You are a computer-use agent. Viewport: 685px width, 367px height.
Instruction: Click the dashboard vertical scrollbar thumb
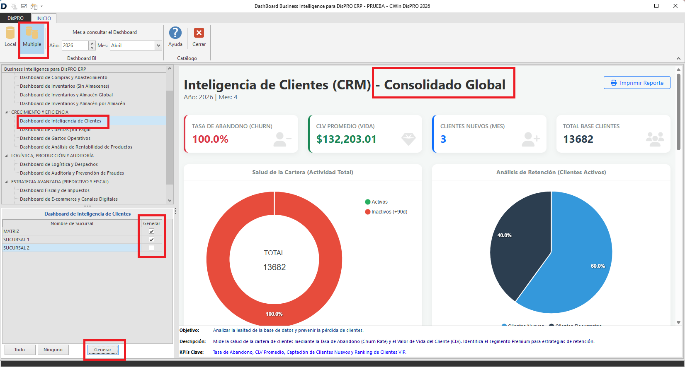[x=678, y=112]
